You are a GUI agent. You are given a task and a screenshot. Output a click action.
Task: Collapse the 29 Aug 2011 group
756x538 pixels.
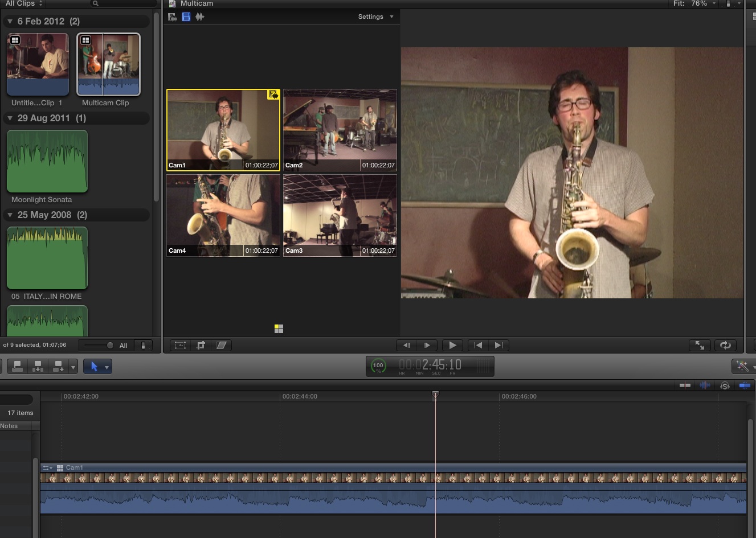point(10,118)
